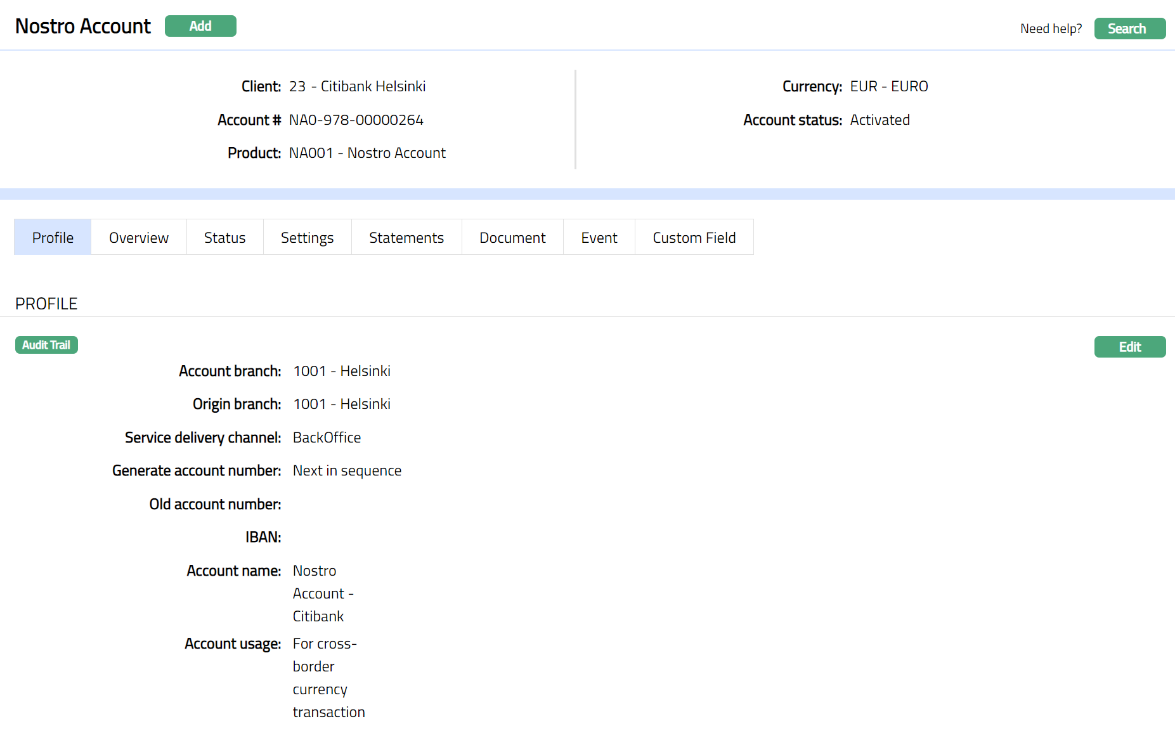Click the Nostro Account page heading
This screenshot has width=1175, height=731.
pos(83,26)
